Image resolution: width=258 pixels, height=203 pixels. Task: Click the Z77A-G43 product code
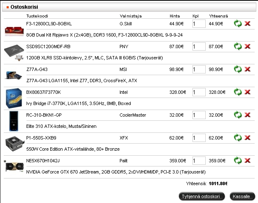(x=37, y=69)
